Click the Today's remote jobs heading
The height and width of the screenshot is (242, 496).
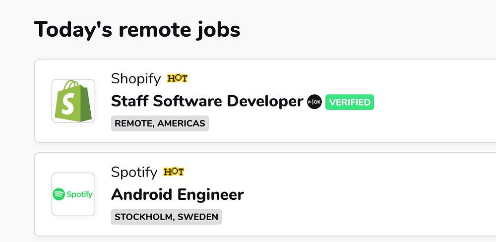click(x=137, y=30)
